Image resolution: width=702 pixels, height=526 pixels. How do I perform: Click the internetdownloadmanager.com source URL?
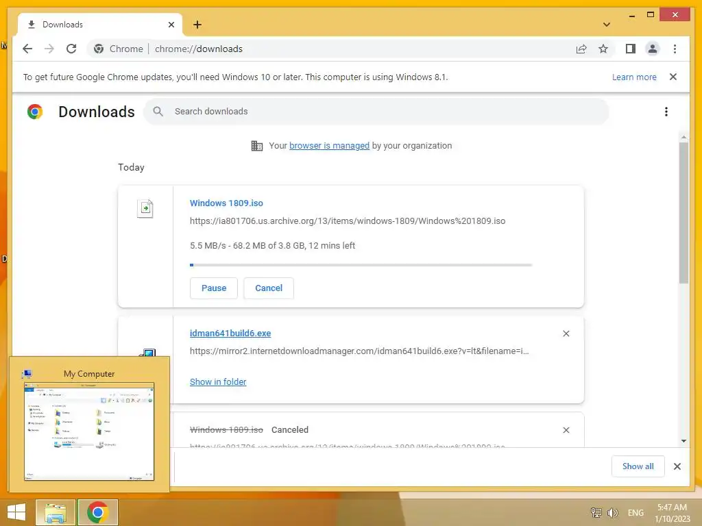[x=359, y=351]
